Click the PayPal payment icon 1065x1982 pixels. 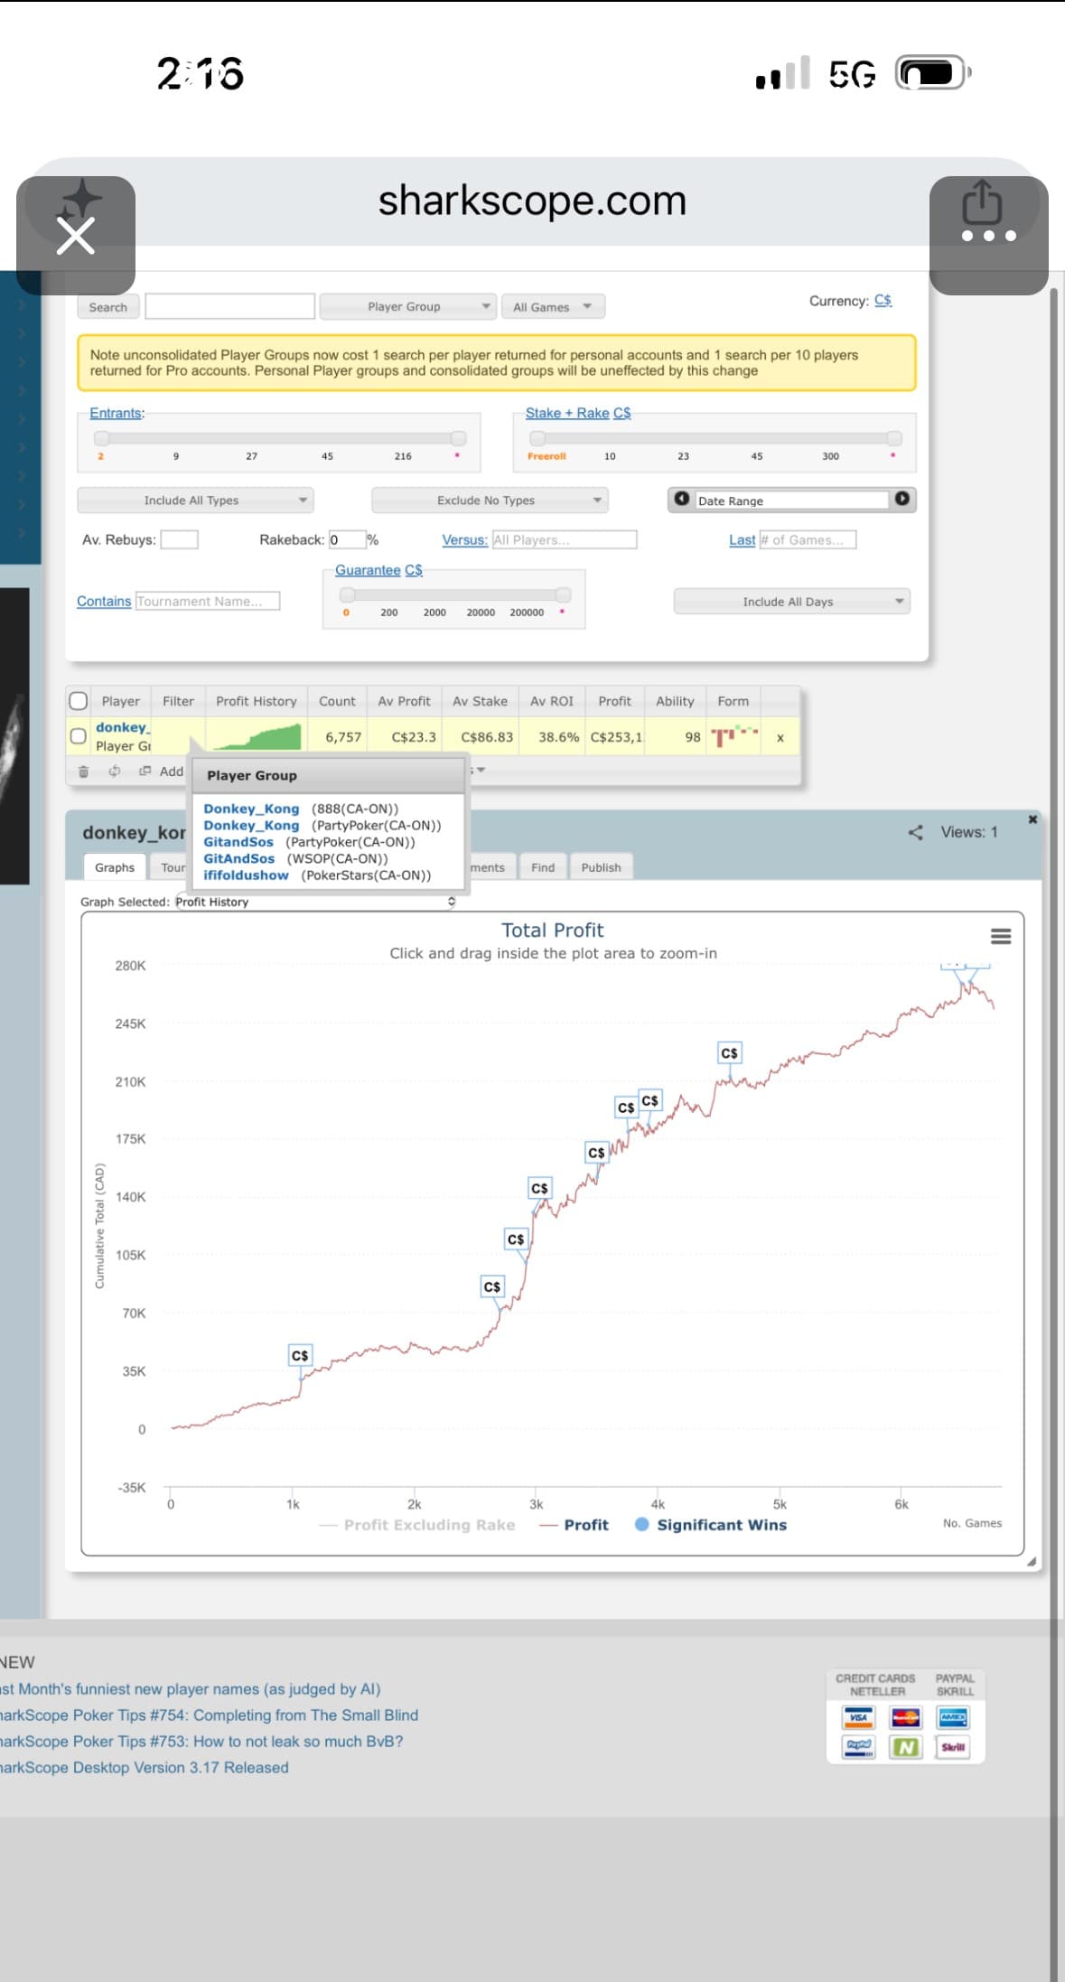pos(858,1747)
